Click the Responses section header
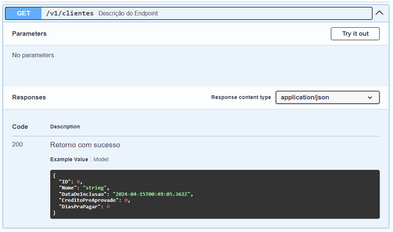 29,97
